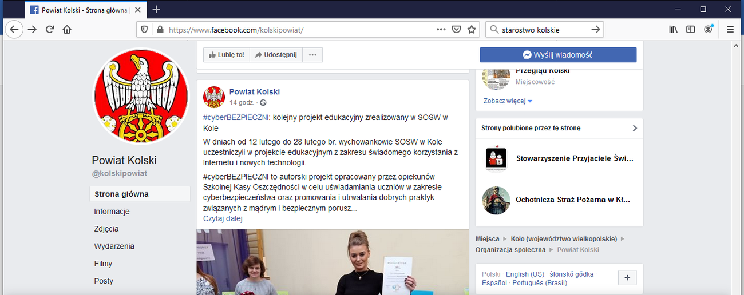Open Ochotnicza Straż Pożarna w Kł... page
Screen dimensions: 744x295
[573, 200]
